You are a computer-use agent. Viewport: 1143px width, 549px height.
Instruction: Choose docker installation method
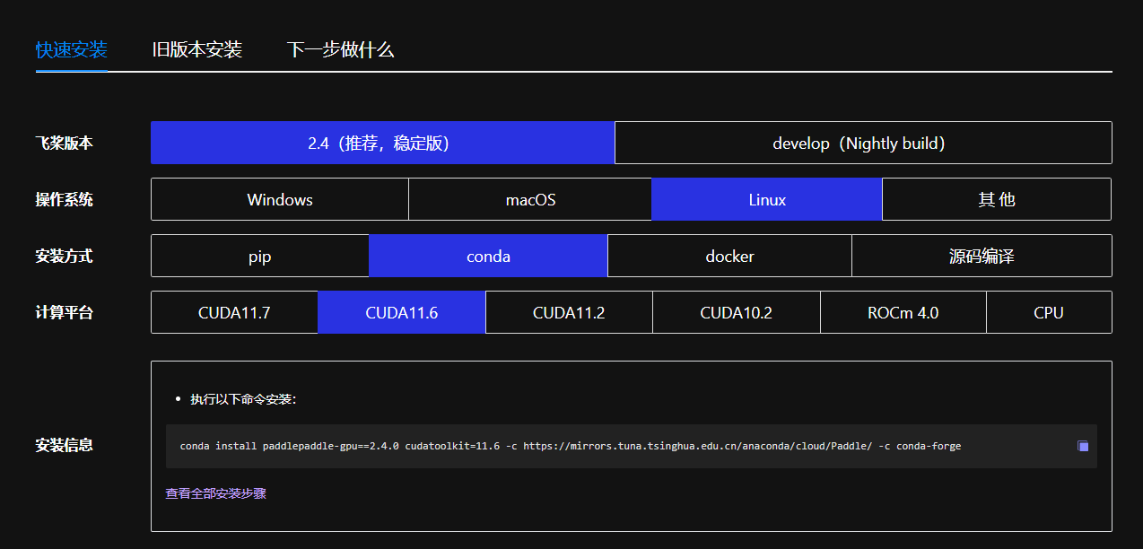[729, 256]
